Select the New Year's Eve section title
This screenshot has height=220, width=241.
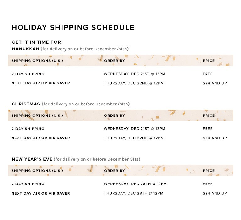tap(32, 159)
